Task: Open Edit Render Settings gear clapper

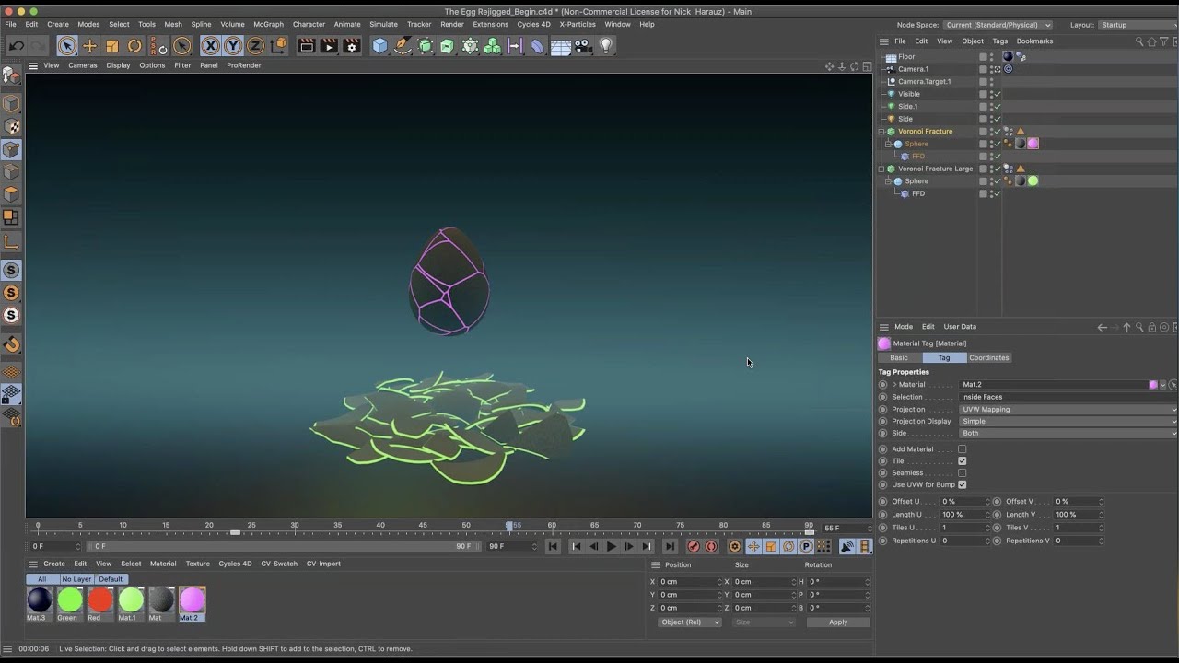Action: point(351,46)
